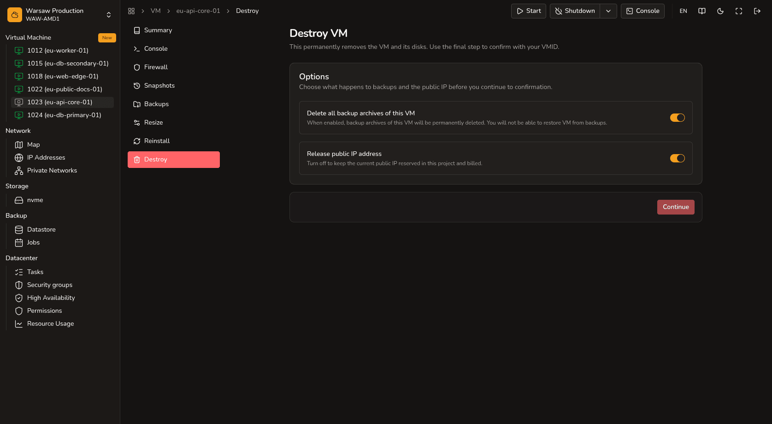772x424 pixels.
Task: Open the Resize tab
Action: point(174,123)
